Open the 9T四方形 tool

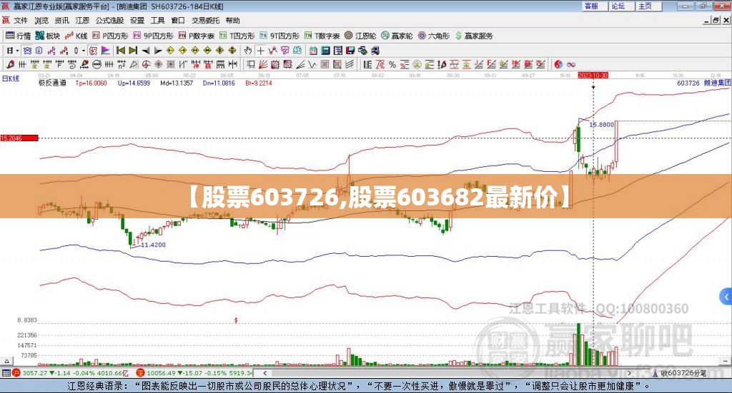tap(280, 36)
